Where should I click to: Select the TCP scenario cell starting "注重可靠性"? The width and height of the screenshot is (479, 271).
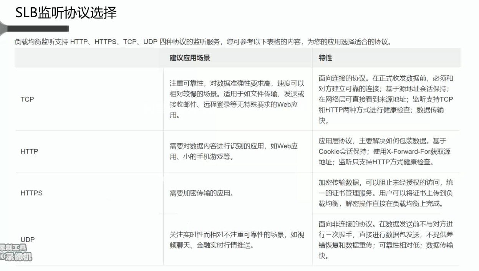pos(237,99)
